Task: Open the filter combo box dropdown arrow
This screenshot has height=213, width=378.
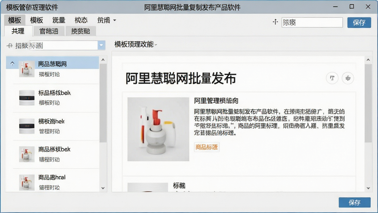Action: pos(101,45)
